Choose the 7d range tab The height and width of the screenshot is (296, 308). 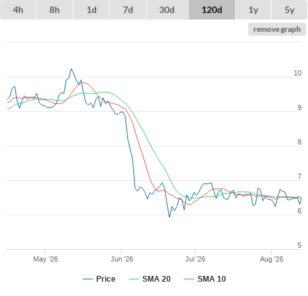(x=128, y=10)
